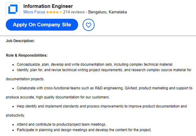Click the 'Conceptualize, plan, develop' bullet line

pos(95,64)
